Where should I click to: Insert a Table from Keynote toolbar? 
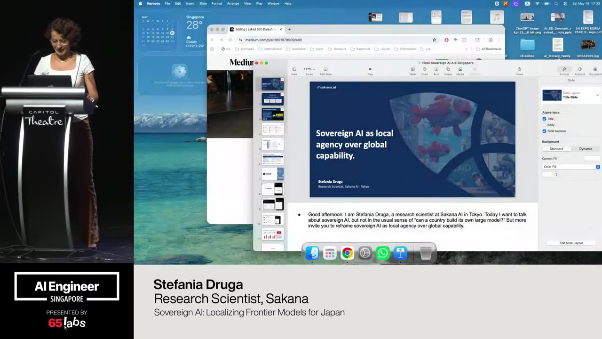tap(412, 71)
